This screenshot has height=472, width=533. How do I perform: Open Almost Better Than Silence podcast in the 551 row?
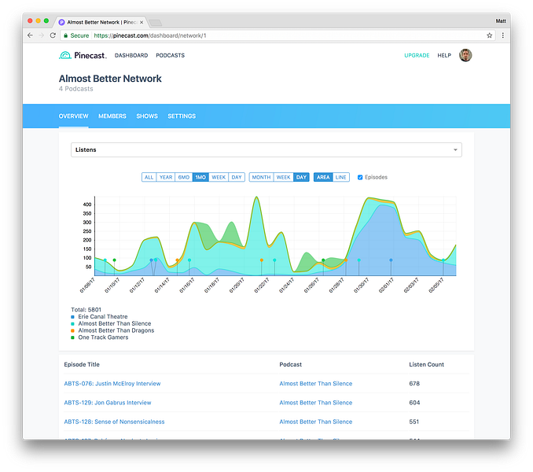pyautogui.click(x=316, y=422)
